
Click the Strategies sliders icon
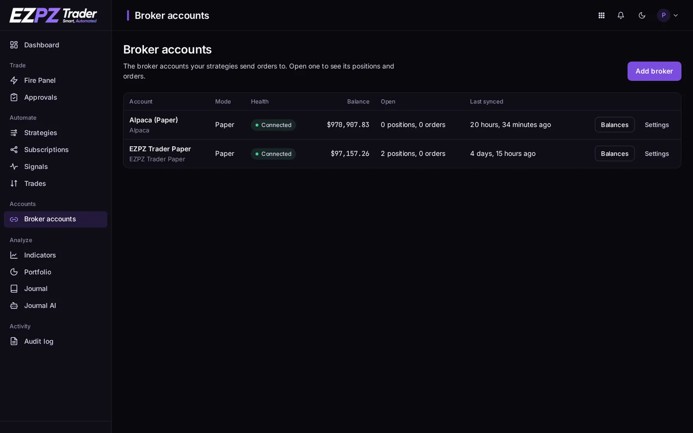click(14, 133)
